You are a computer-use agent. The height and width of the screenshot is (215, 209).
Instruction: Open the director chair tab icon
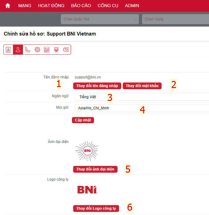pyautogui.click(x=56, y=50)
